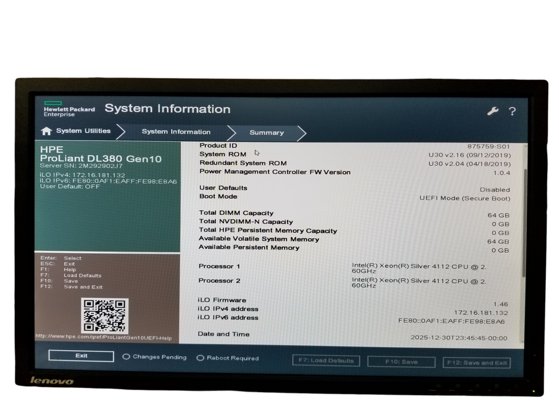Select ESC: Exit hint text
559x419 pixels.
point(58,264)
